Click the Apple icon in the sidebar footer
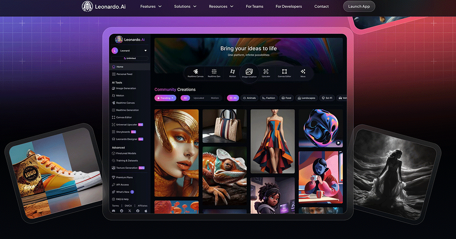This screenshot has height=239, width=456. 146,211
